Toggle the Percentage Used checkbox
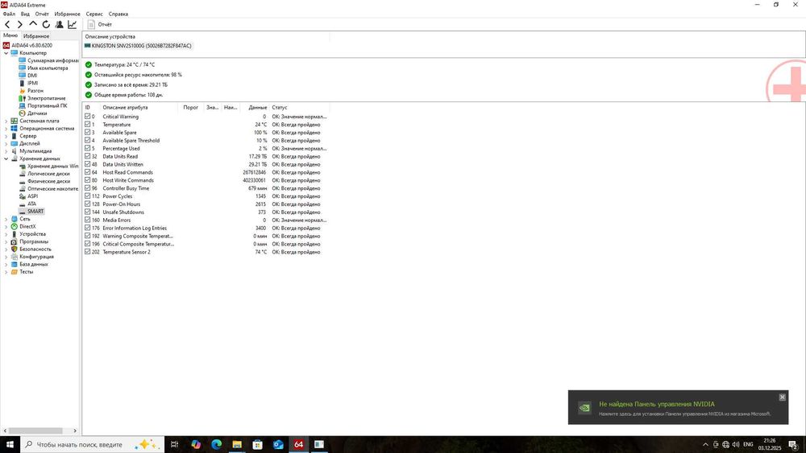The width and height of the screenshot is (806, 453). coord(87,148)
